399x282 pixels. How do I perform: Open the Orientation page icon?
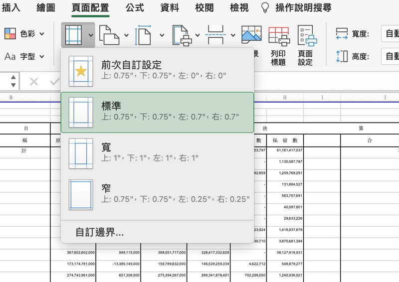(109, 35)
